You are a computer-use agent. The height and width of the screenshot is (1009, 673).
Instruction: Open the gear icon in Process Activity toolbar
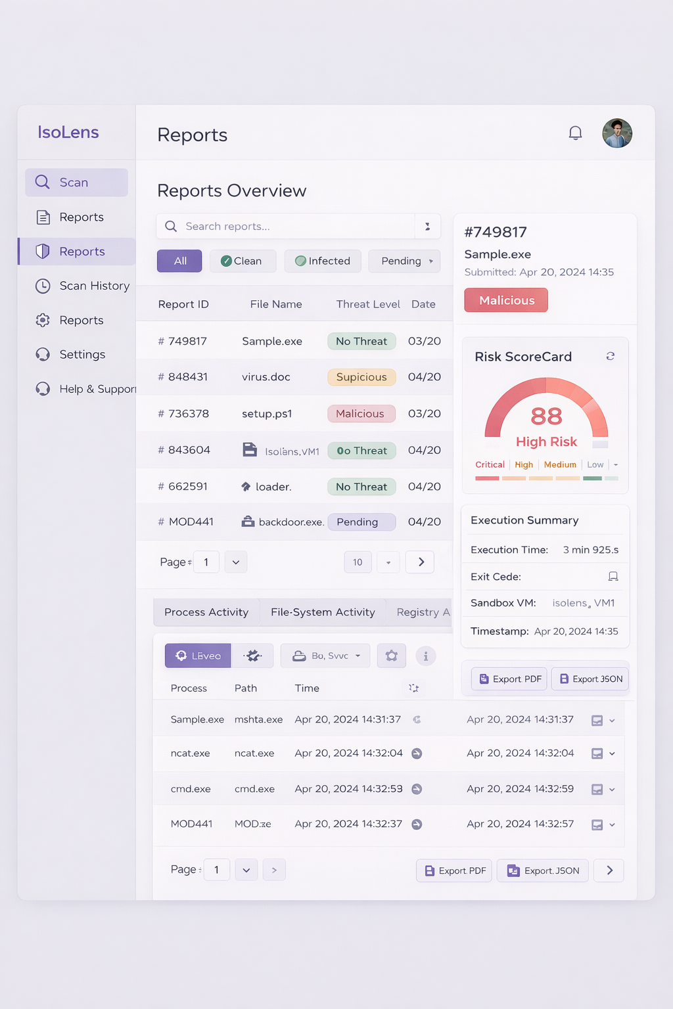coord(391,655)
